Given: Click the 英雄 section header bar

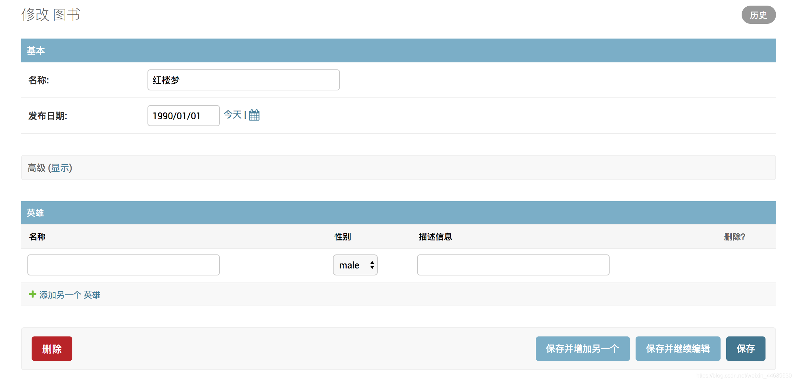Looking at the screenshot, I should (35, 213).
